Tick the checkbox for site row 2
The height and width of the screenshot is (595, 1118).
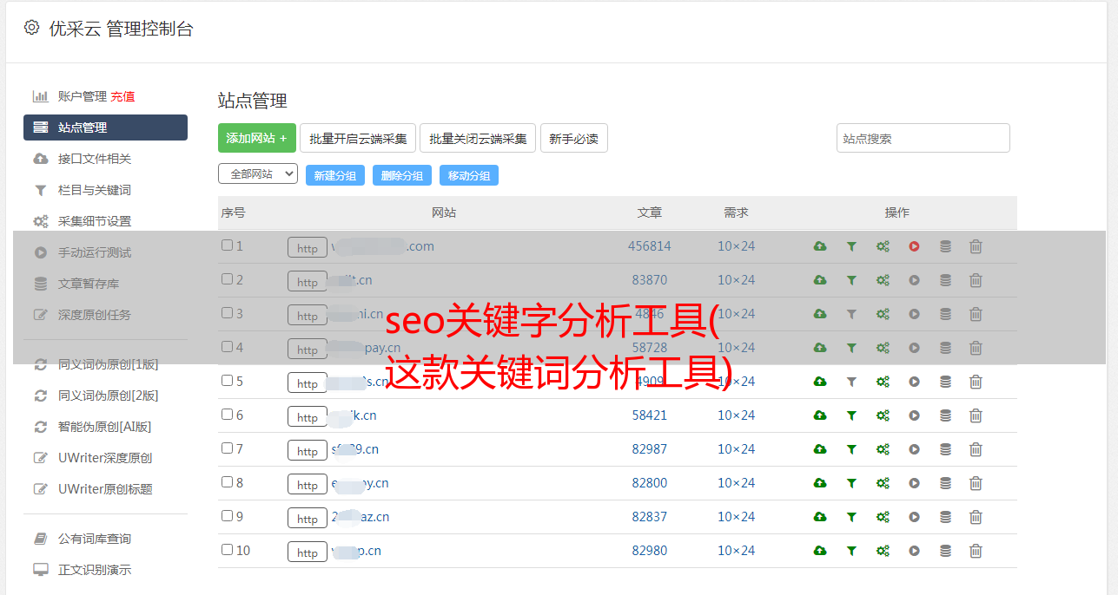(227, 279)
